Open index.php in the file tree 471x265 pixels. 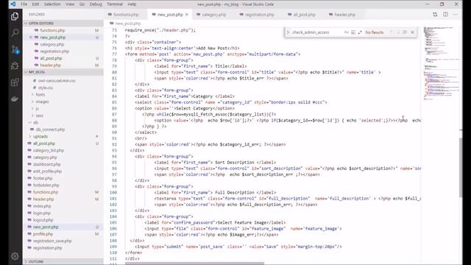coord(42,206)
